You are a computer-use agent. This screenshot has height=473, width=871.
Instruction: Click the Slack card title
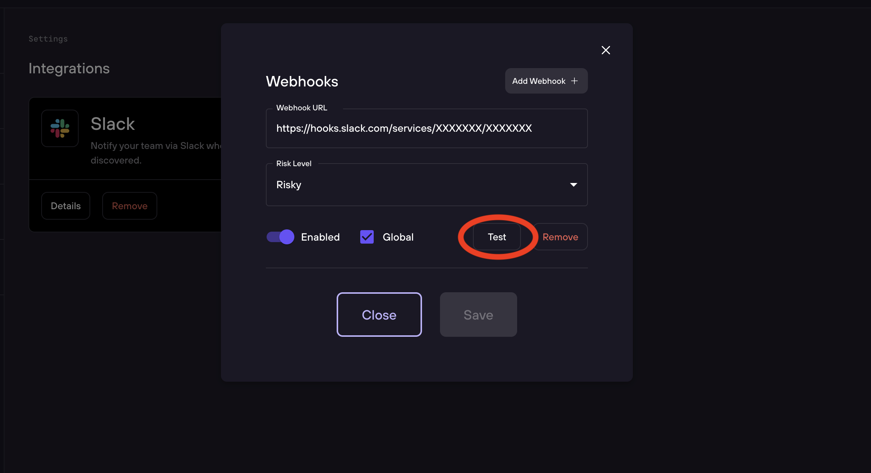(x=113, y=124)
